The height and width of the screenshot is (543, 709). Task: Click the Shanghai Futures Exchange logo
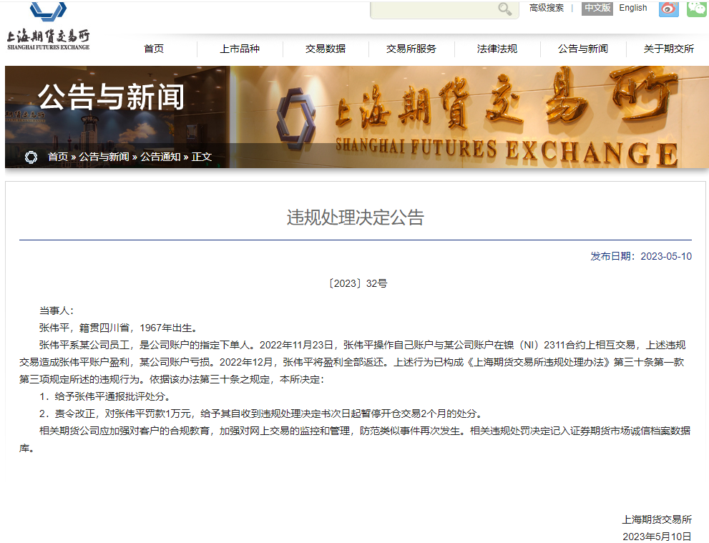point(48,26)
